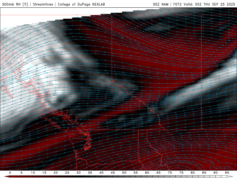Click the "10" value on the color scale
This screenshot has height=178, width=237.
click(33, 173)
